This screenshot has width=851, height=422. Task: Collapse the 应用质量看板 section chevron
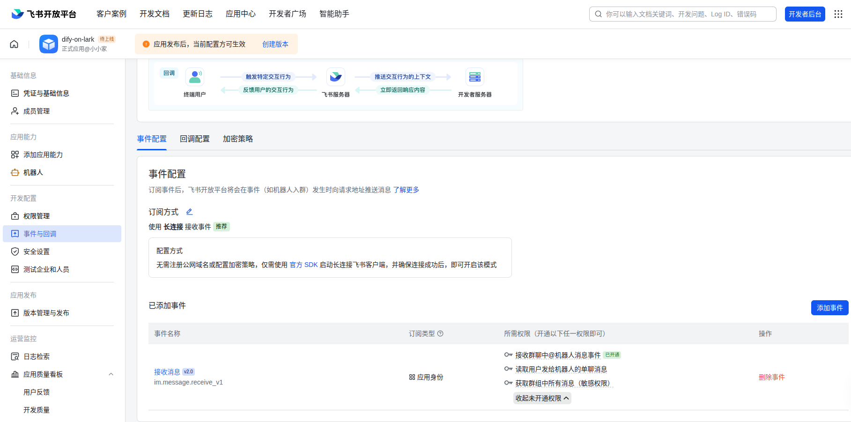click(111, 374)
